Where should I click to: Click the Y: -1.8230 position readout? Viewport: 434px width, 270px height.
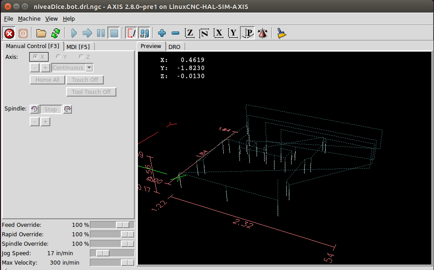[x=182, y=68]
